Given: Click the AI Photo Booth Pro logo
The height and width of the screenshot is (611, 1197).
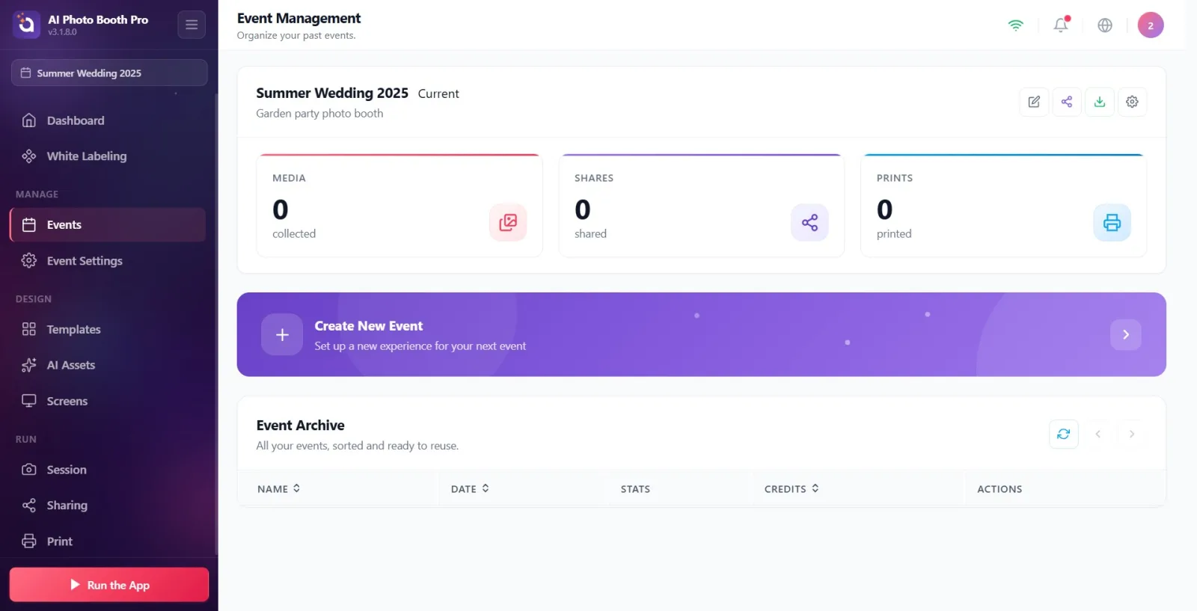Looking at the screenshot, I should [x=26, y=25].
